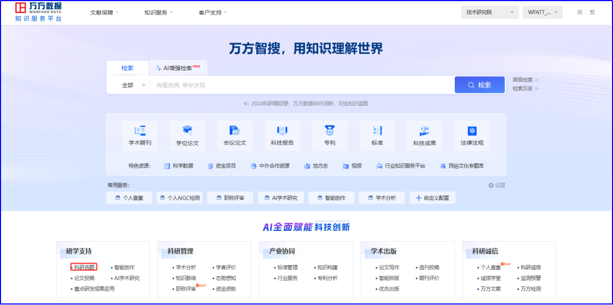This screenshot has width=613, height=305.
Task: Expand the 全部 search scope dropdown
Action: click(x=133, y=85)
